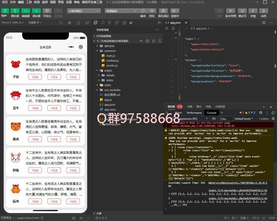Toggle the 模拟器 simulator panel button
This screenshot has height=221, width=277.
tap(15, 11)
